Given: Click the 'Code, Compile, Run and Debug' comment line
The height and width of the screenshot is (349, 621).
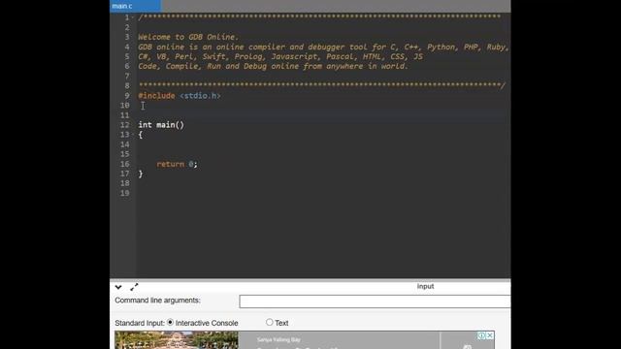Looking at the screenshot, I should (273, 66).
